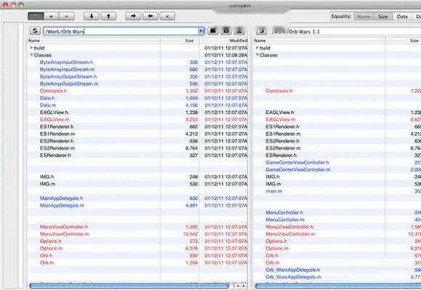421x290 pixels.
Task: Toggle the Name equality option
Action: click(364, 17)
